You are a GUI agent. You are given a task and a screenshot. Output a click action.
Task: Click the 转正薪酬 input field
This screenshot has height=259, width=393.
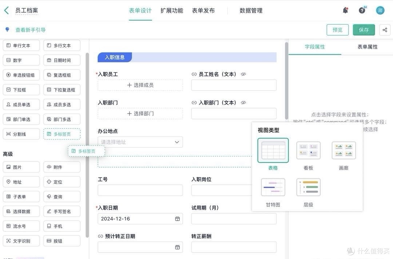(234, 247)
